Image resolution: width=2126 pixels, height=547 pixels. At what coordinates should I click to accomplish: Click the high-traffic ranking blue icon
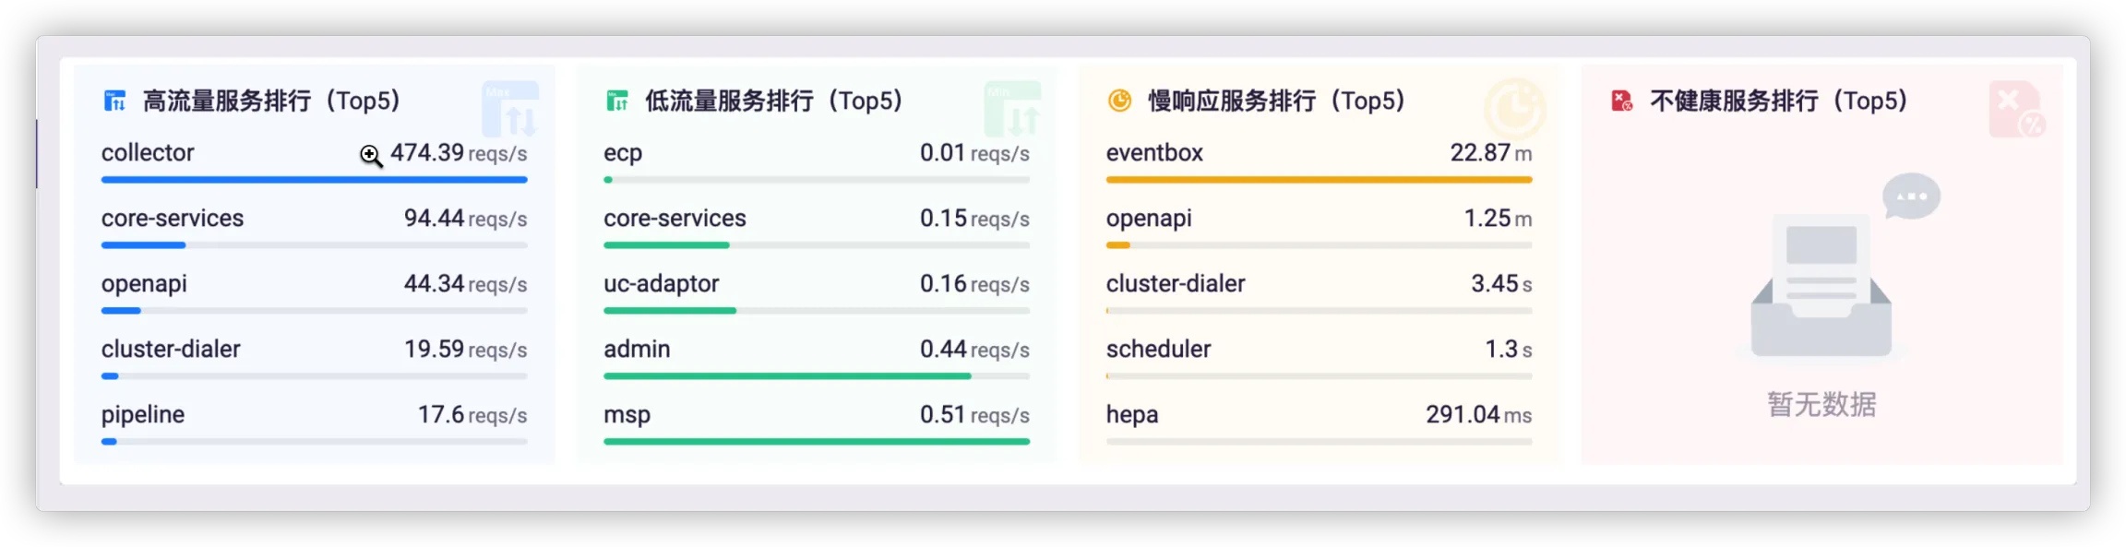[114, 101]
